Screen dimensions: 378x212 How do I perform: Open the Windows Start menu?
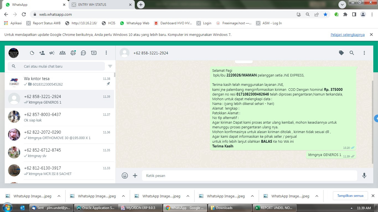point(7,208)
